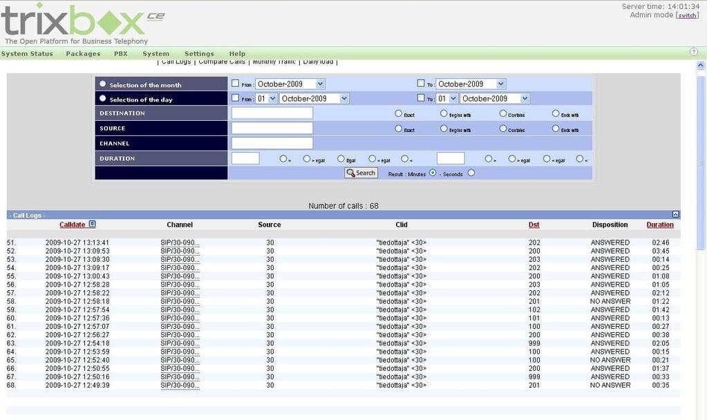
Task: Collapse the Call Logs panel icon
Action: tap(675, 215)
